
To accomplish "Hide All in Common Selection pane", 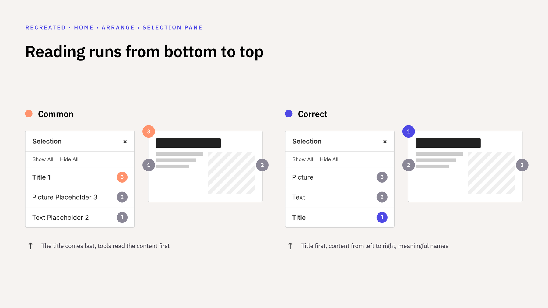I will coord(69,159).
